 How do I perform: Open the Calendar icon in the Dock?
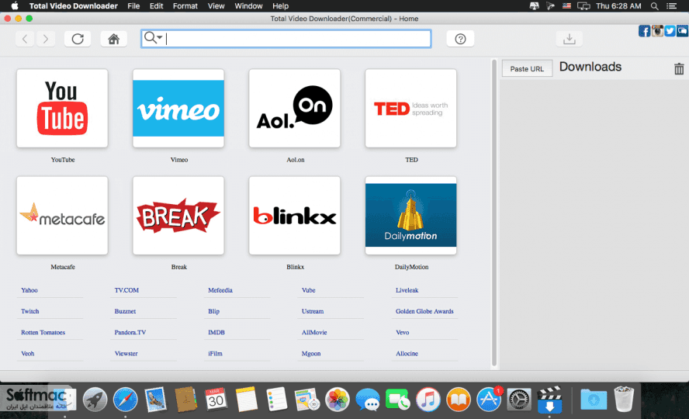point(216,400)
